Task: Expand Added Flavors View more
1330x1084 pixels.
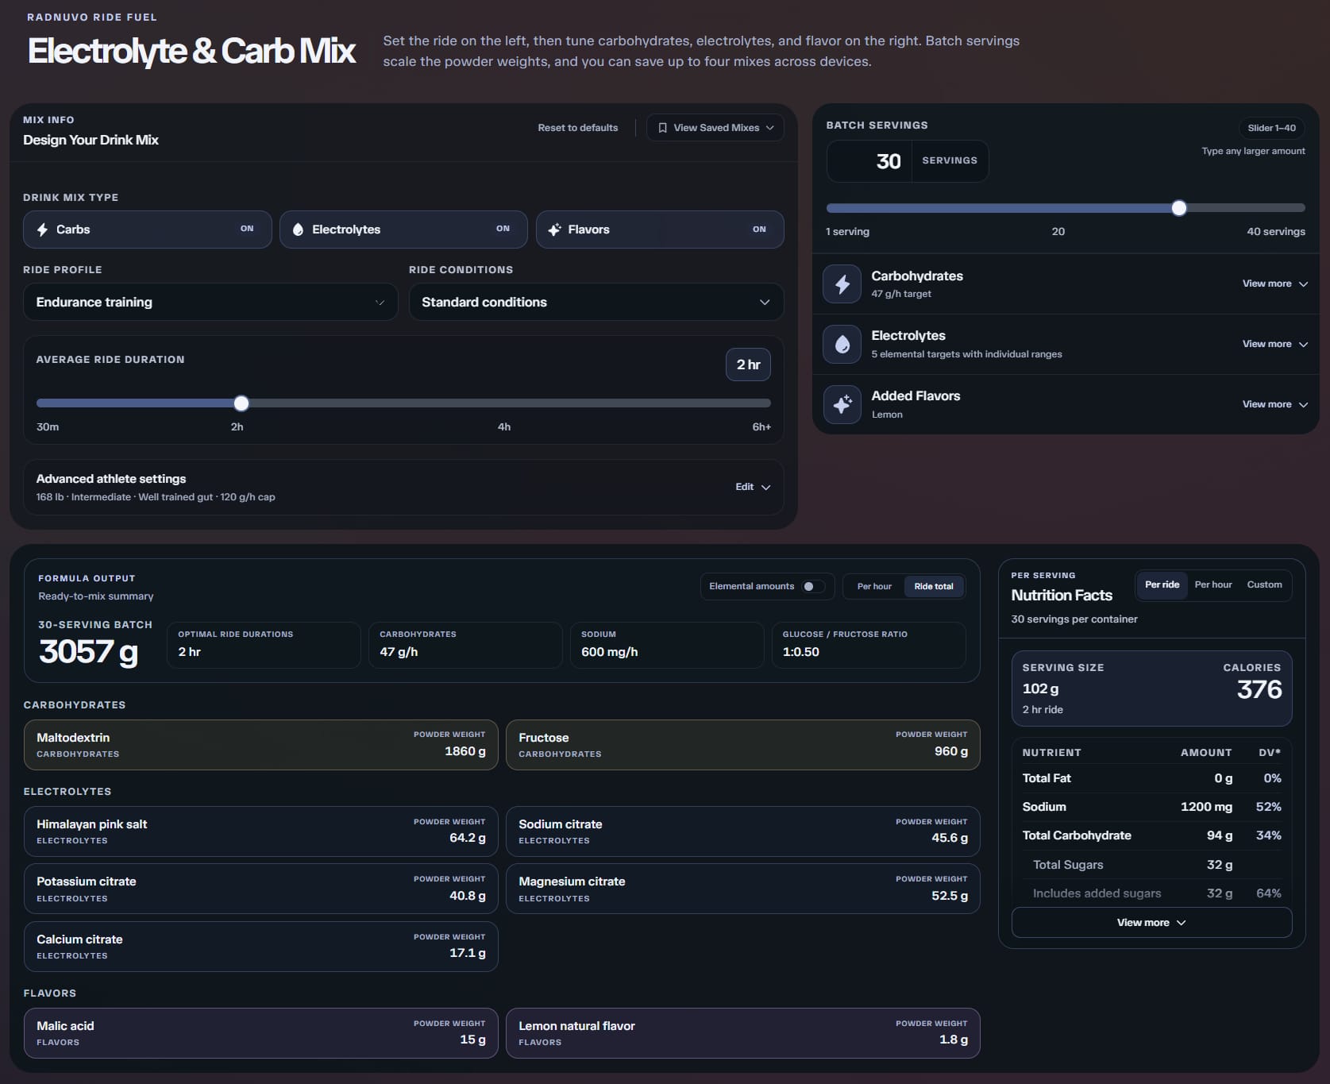Action: 1274,404
